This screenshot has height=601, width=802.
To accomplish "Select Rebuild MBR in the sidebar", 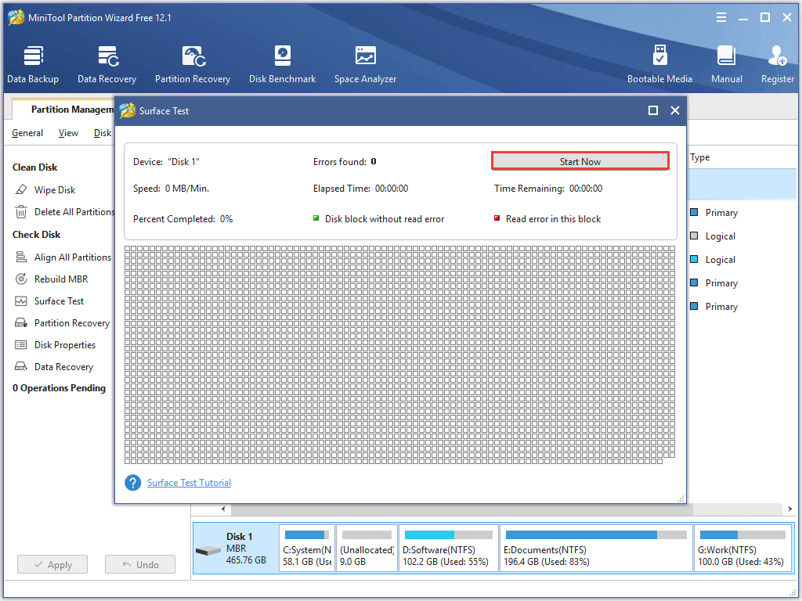I will click(x=61, y=279).
